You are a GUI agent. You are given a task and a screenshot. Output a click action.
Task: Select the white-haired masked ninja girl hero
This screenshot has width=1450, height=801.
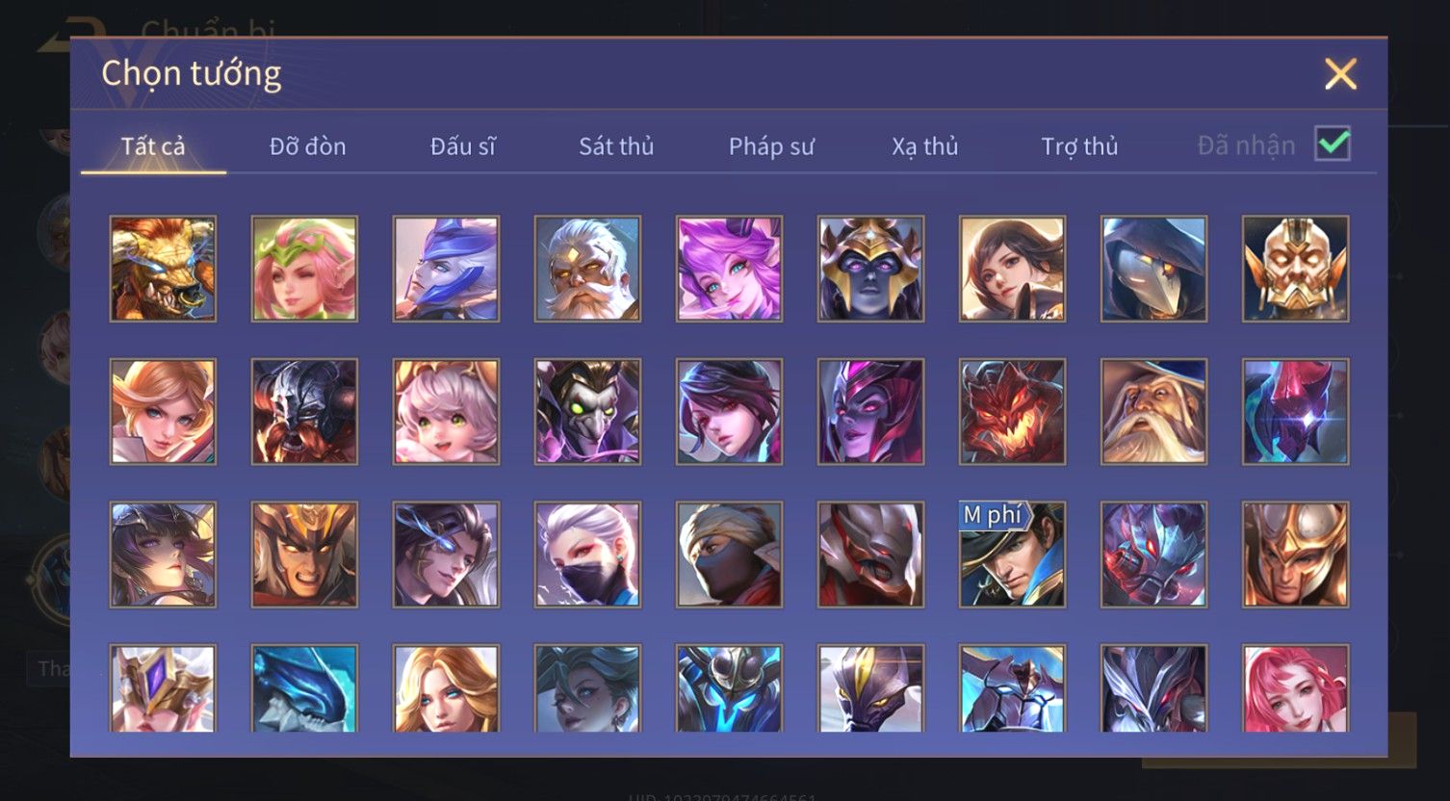[587, 555]
